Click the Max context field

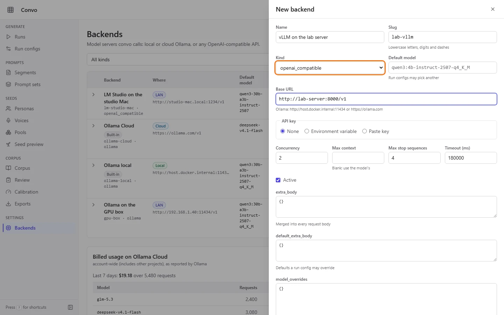pos(358,158)
